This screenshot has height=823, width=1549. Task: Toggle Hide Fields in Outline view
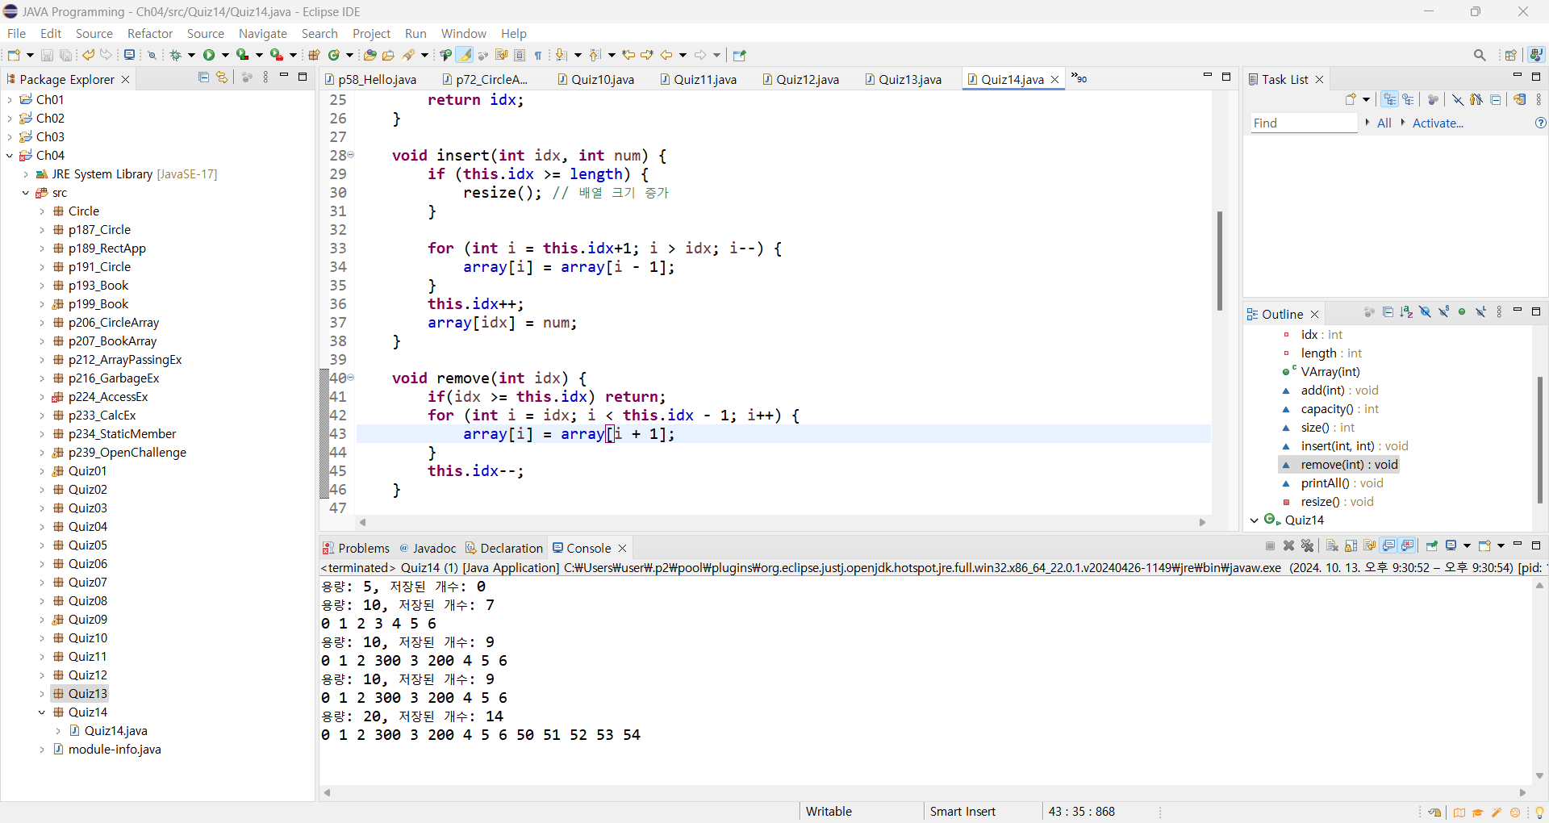(x=1426, y=312)
